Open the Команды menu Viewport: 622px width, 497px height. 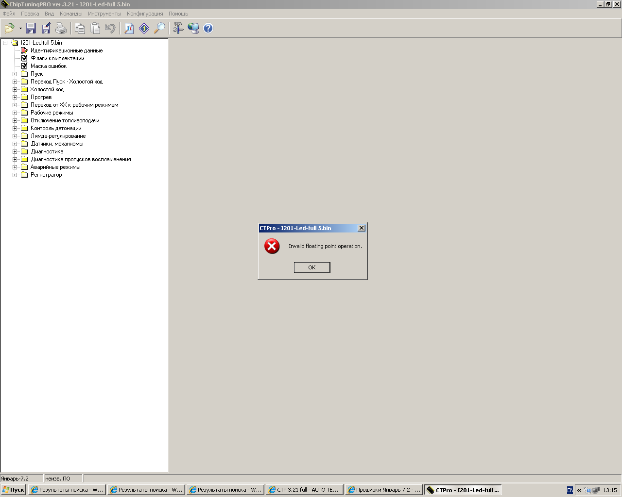71,14
